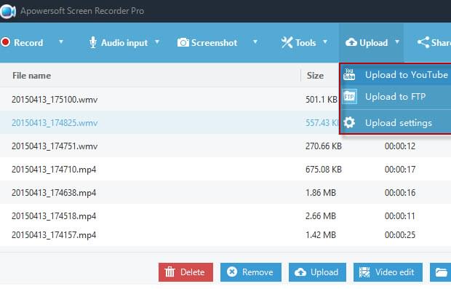Screen dimensions: 451x289
Task: Select file 20150413_174825.wmv
Action: 55,123
